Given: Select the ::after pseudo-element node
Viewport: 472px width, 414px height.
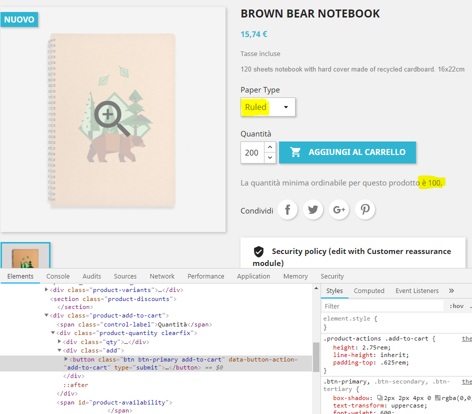Looking at the screenshot, I should (x=75, y=385).
